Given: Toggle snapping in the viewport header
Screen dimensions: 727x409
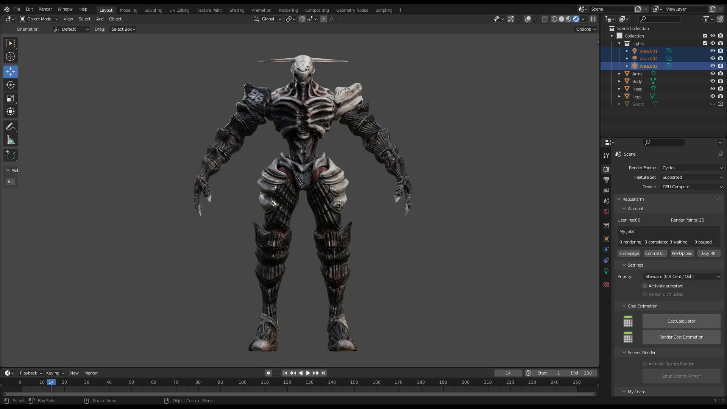Looking at the screenshot, I should [x=302, y=19].
